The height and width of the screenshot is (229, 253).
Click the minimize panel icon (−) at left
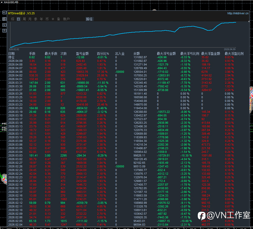(x=4, y=12)
